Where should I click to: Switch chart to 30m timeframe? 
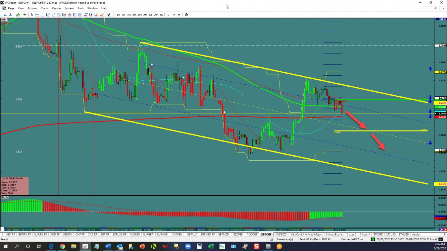coord(145,15)
